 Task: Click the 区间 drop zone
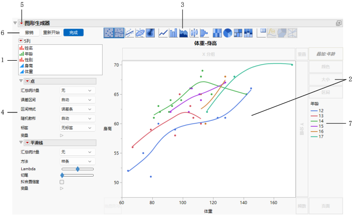tap(326, 92)
